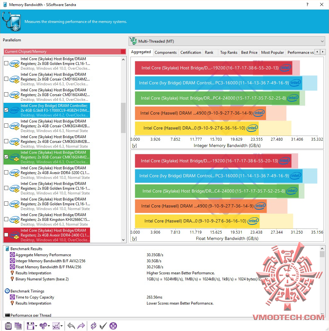Switch to the Aggregated tab
This screenshot has height=331, width=329.
[x=141, y=52]
